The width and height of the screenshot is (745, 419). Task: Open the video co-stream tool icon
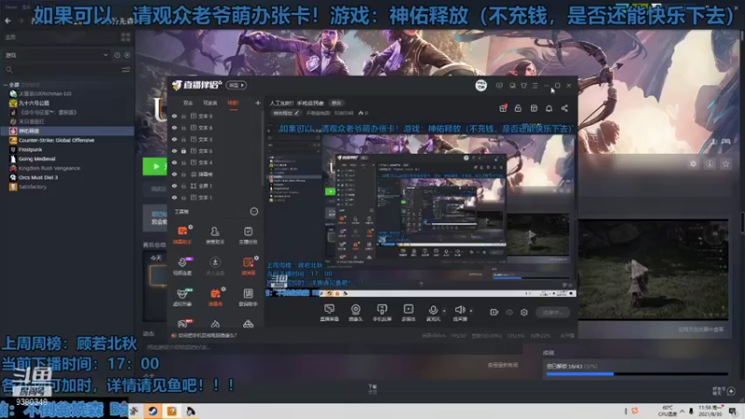pyautogui.click(x=182, y=265)
